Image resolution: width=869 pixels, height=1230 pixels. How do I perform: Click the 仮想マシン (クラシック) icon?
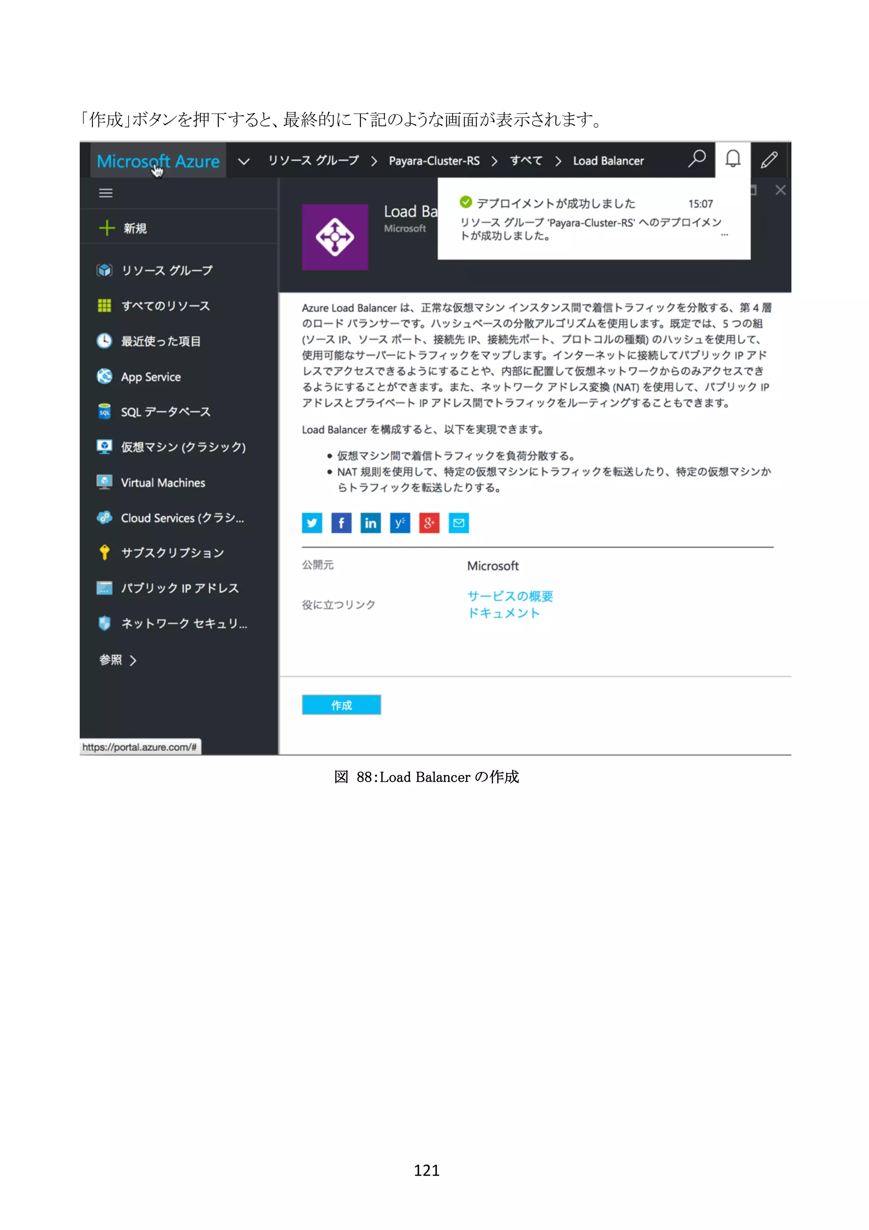(104, 447)
